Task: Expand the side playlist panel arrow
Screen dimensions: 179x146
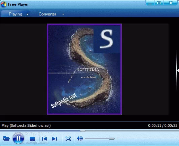Action: pos(178,71)
